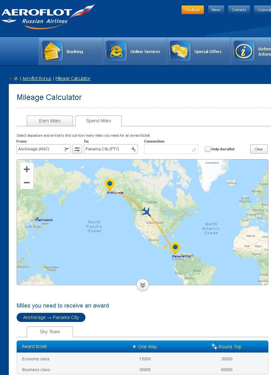Screen dimensions: 271x375
Task: Open the News link in header
Action: pos(216,10)
